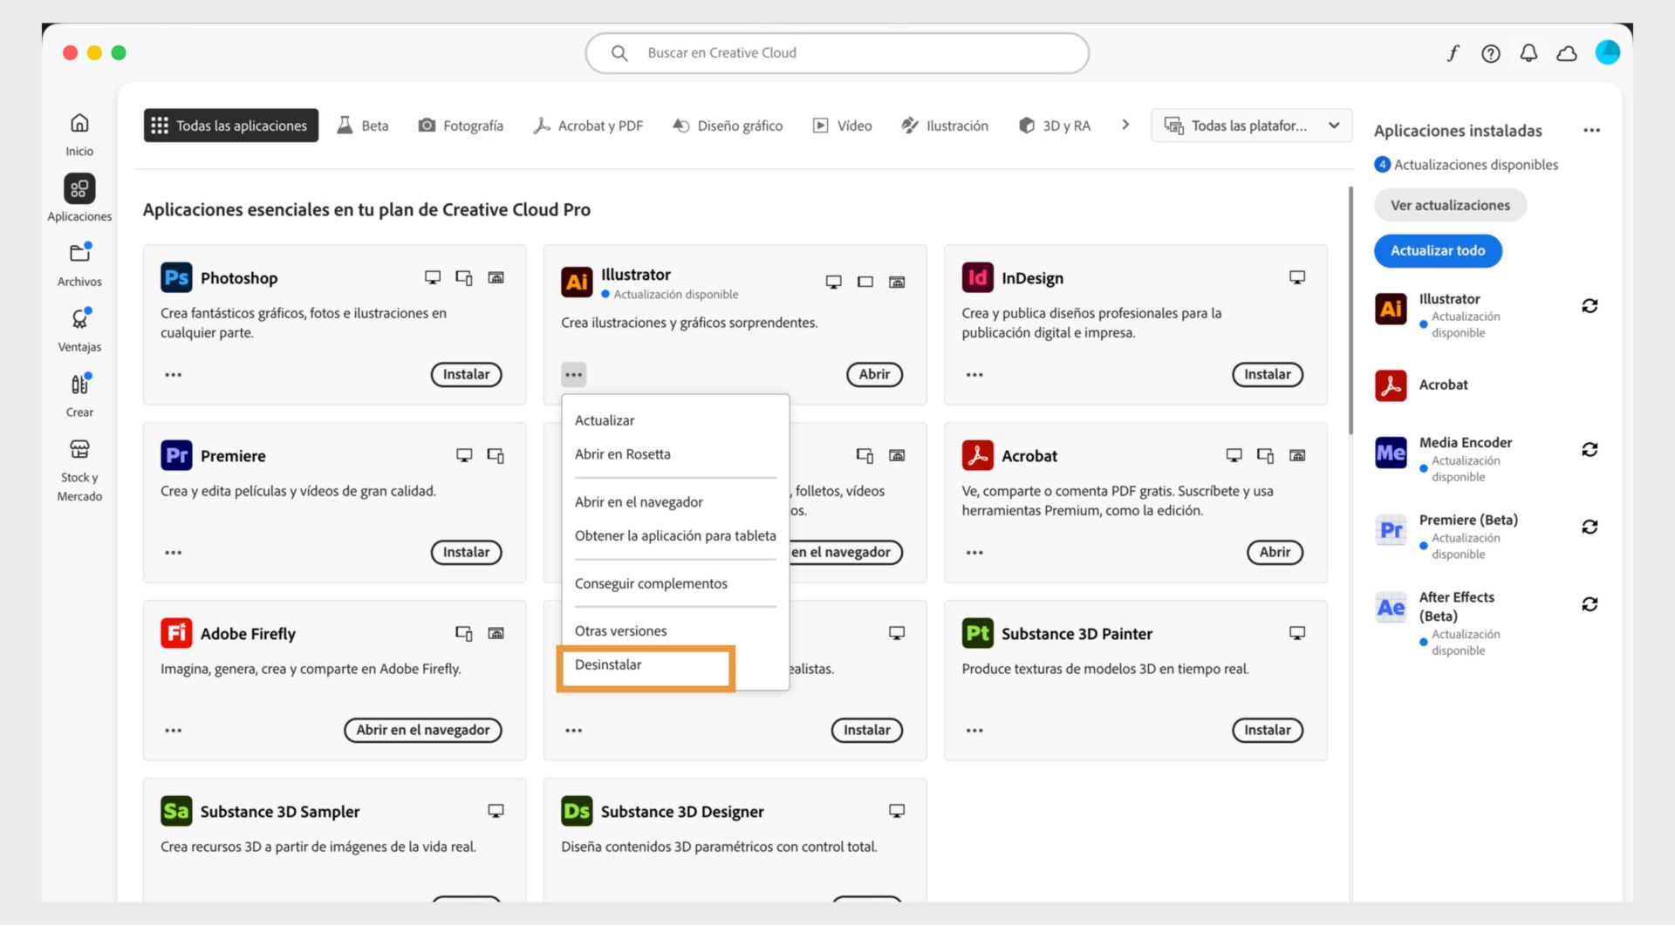Click the Photoshop app icon
The image size is (1675, 926).
176,277
